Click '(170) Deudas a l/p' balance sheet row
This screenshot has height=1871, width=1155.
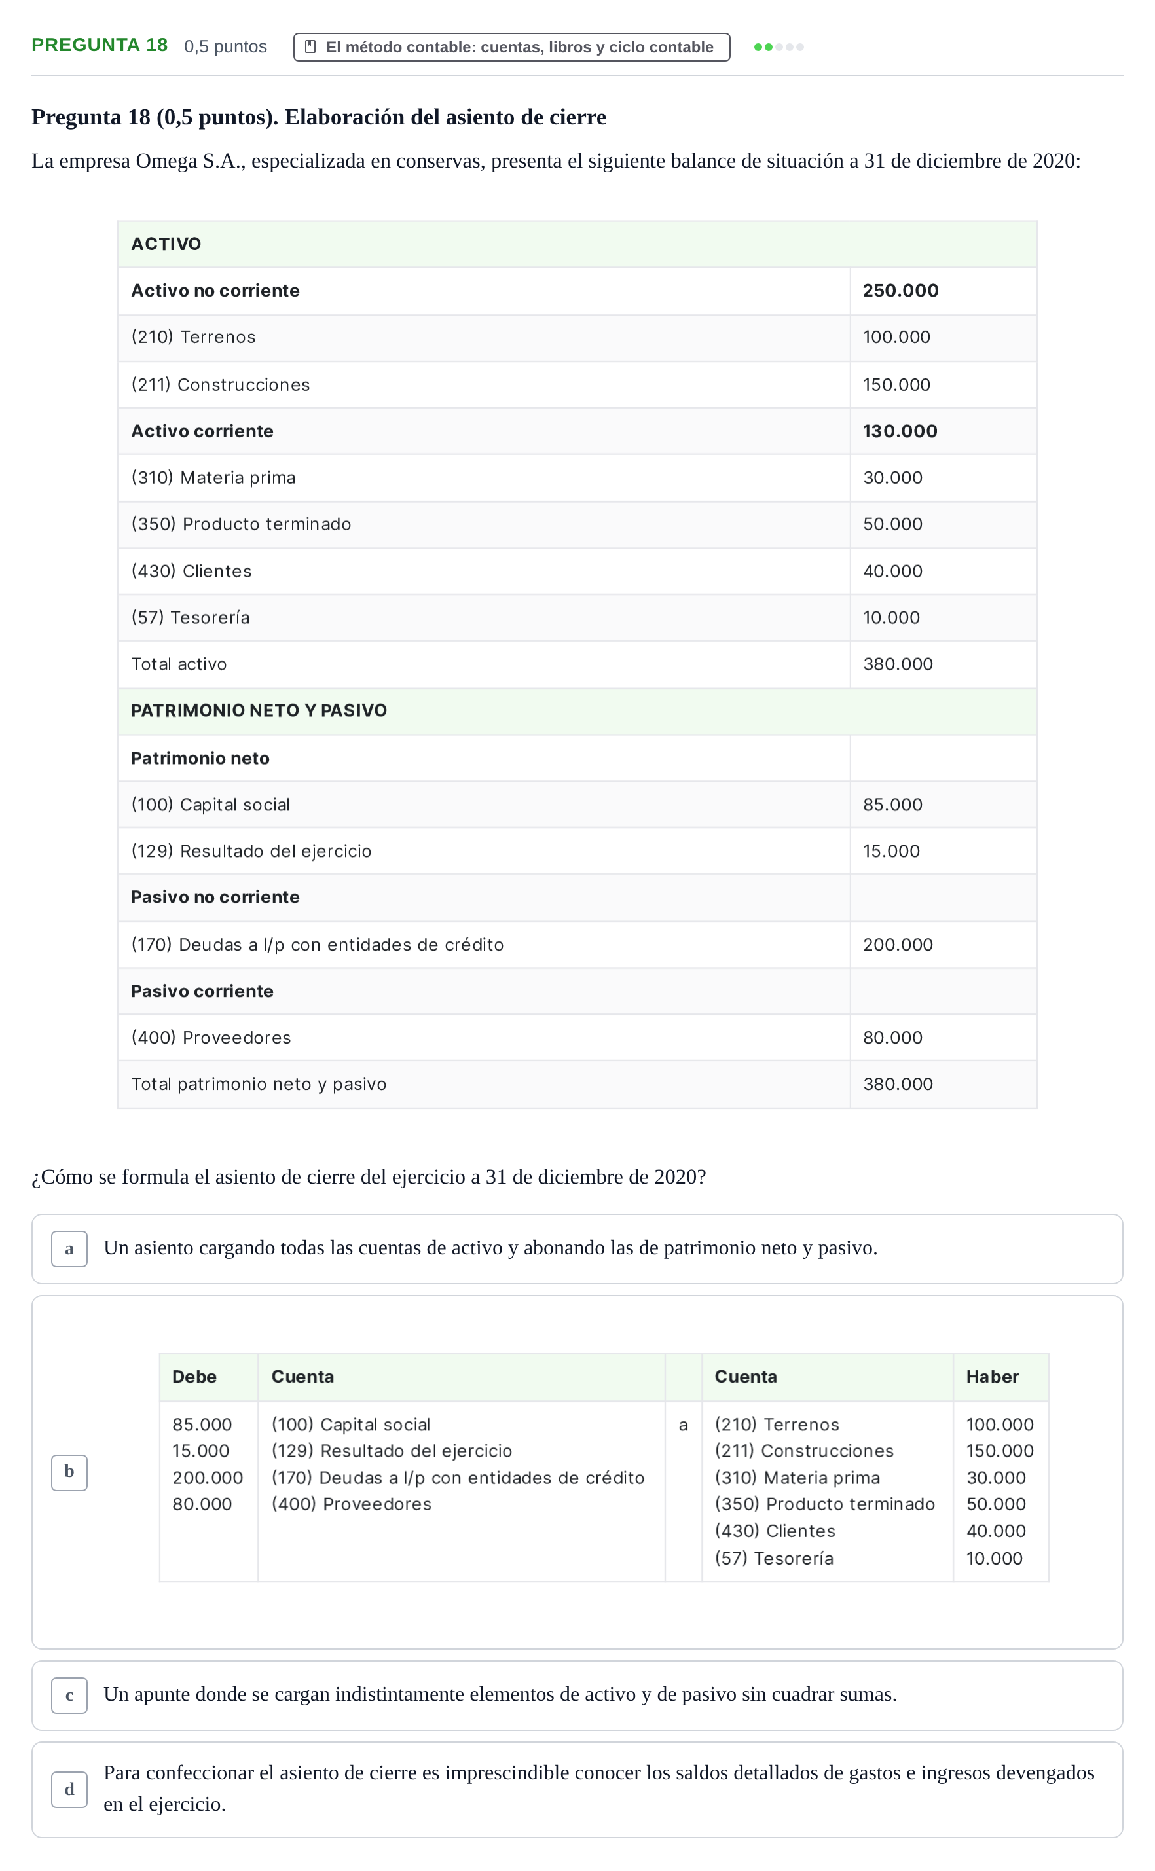pyautogui.click(x=577, y=944)
